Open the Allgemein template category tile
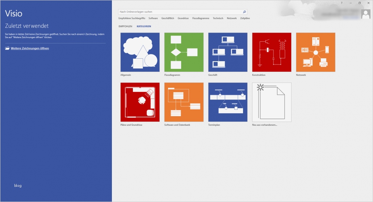 point(140,52)
